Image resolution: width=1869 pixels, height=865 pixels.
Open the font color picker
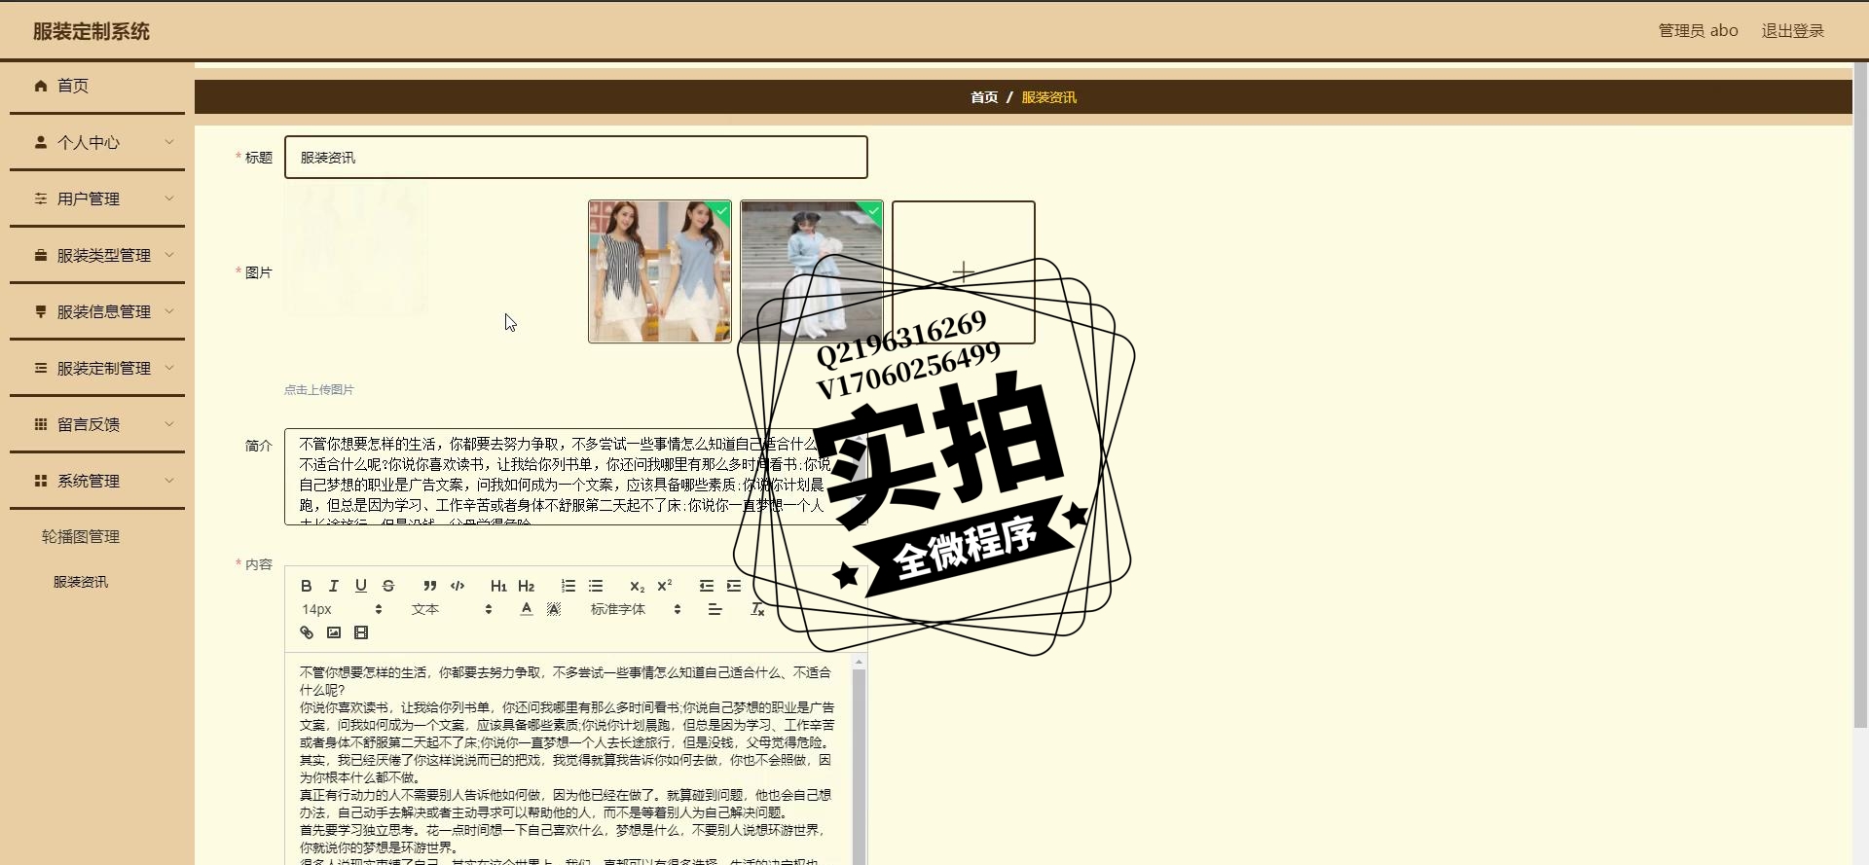tap(526, 609)
